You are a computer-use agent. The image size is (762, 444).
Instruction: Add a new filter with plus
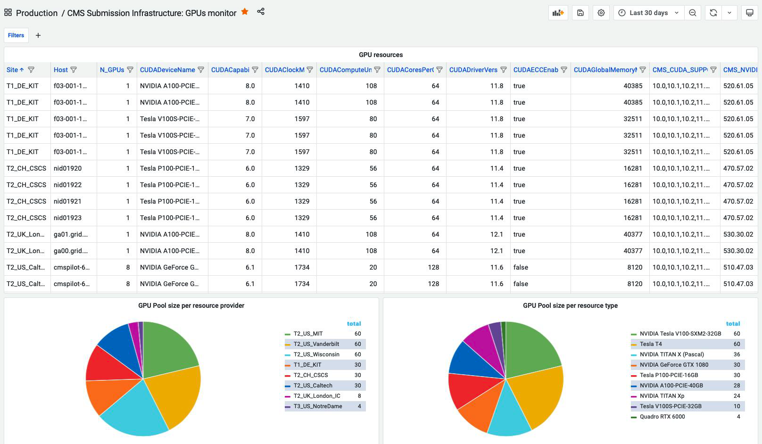tap(38, 35)
